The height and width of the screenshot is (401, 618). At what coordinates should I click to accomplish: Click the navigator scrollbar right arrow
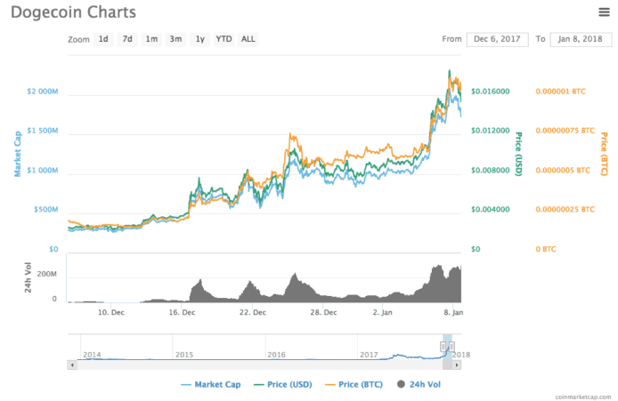(457, 365)
